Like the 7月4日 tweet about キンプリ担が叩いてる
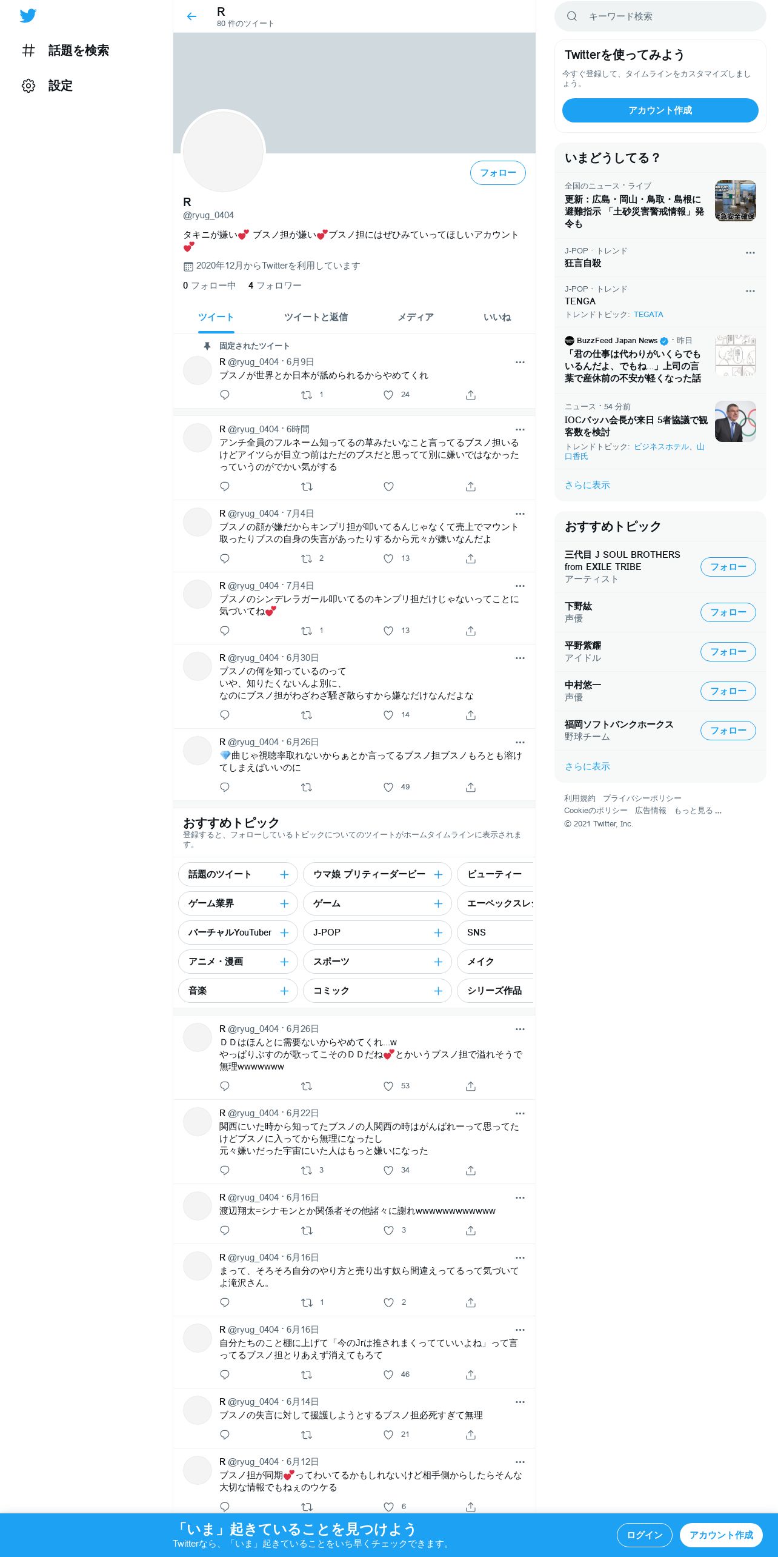 click(x=388, y=558)
